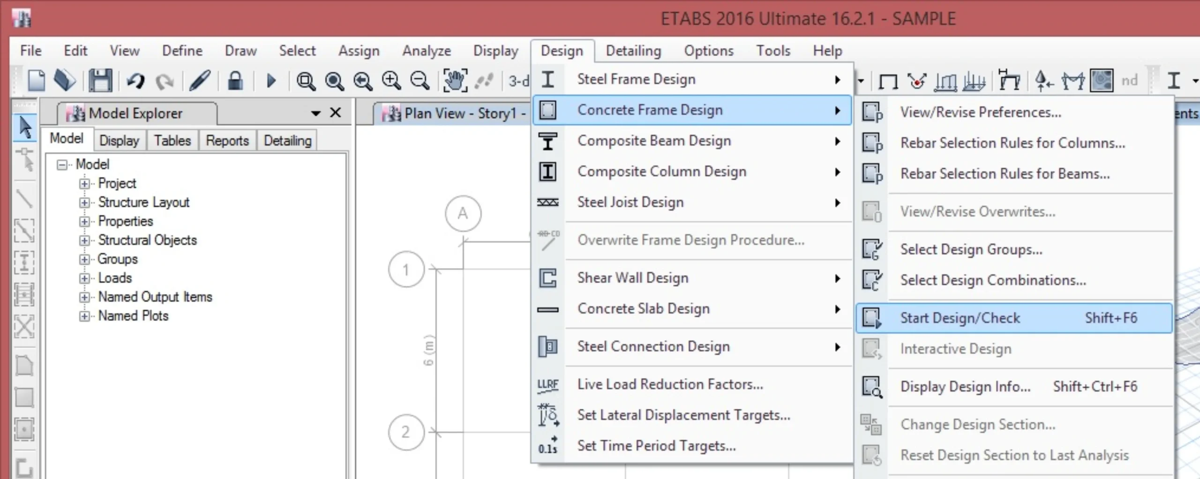This screenshot has width=1200, height=479.
Task: Click the 3-d view toolbar button
Action: pos(518,81)
